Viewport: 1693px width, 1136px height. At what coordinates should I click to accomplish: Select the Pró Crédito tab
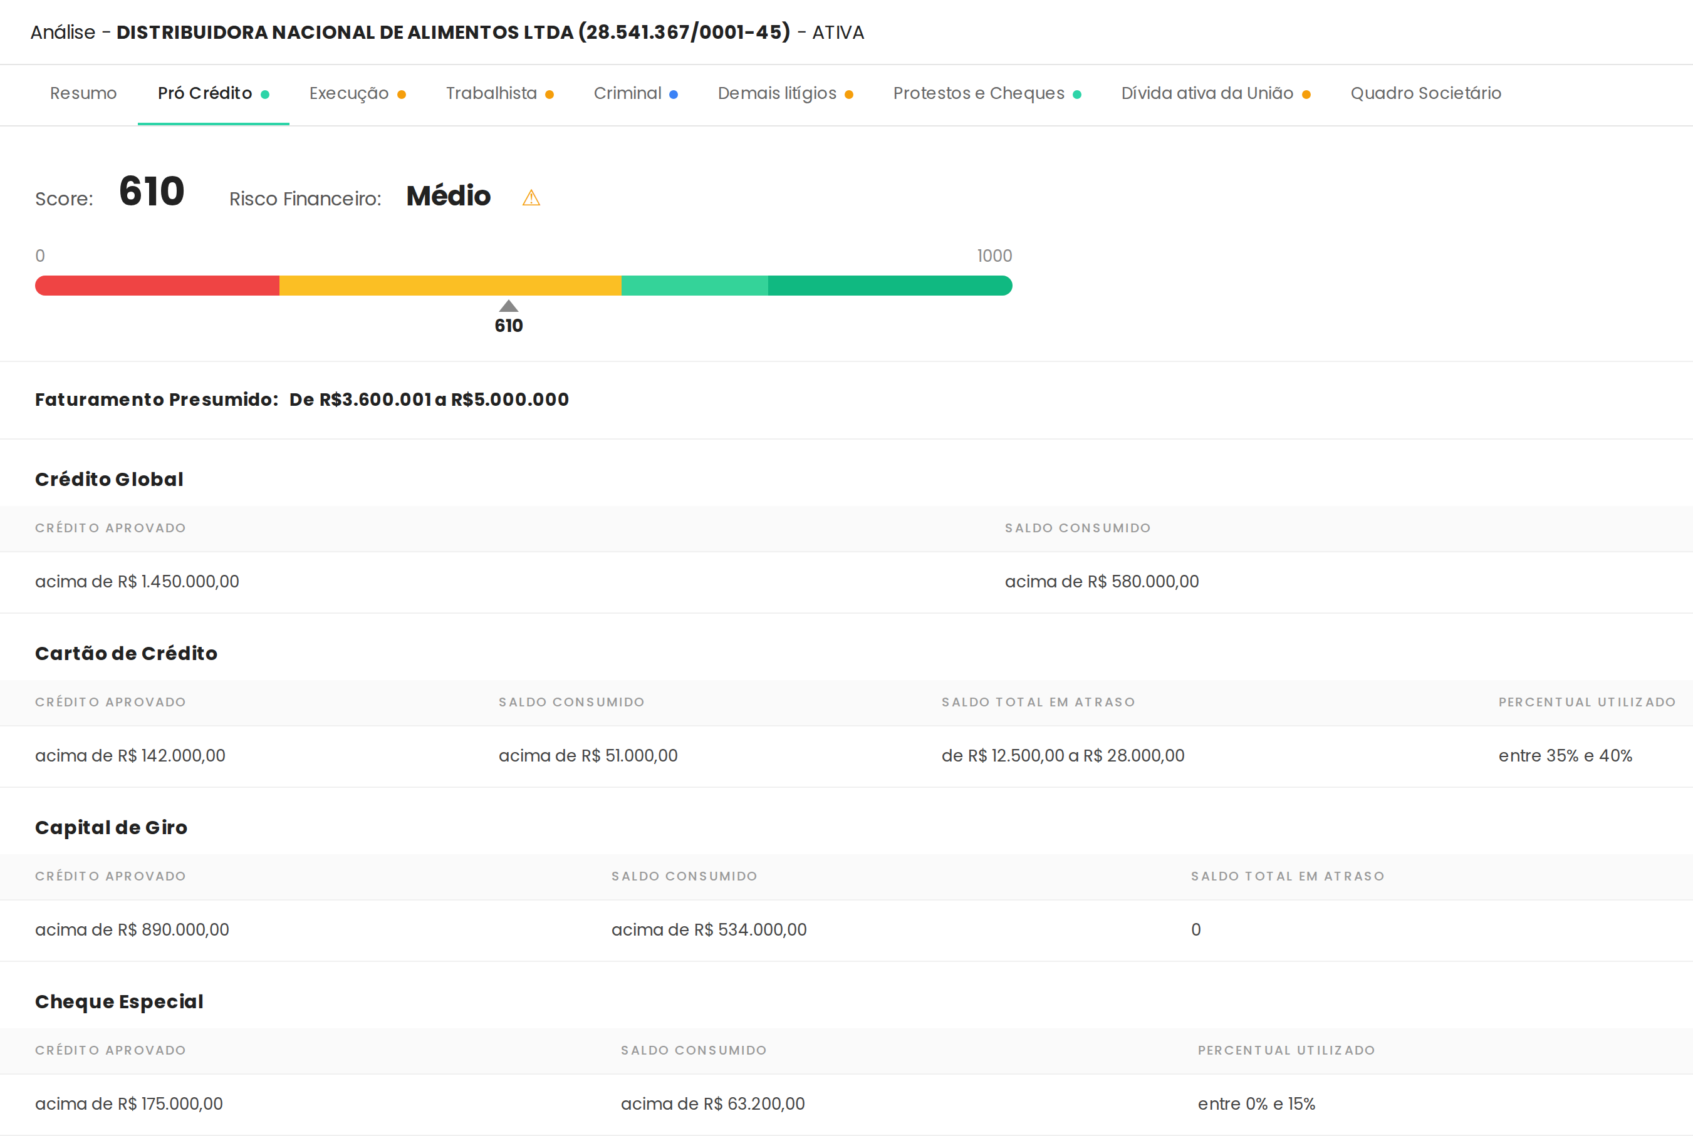[205, 93]
